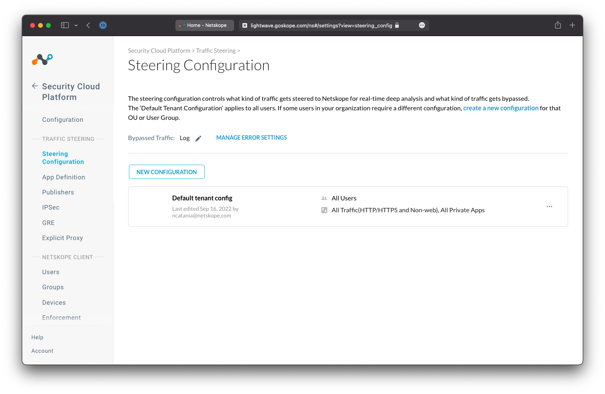Select Publishers in the sidebar

tap(58, 192)
